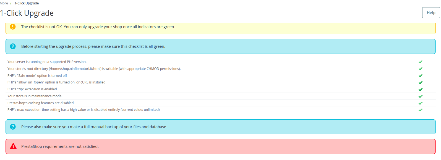Click the red warning triangle icon

(13, 146)
